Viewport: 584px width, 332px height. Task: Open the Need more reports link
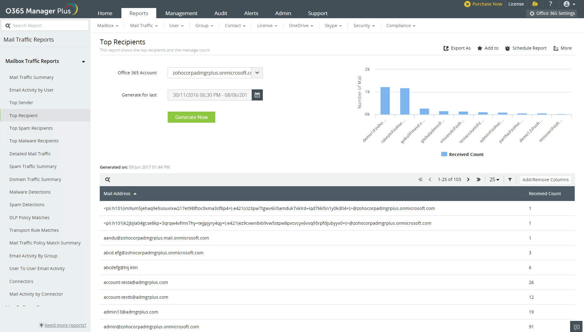65,325
